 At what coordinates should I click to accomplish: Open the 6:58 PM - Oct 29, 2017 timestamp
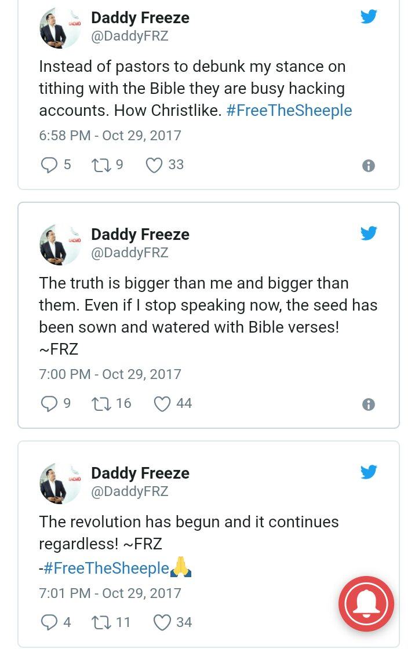[x=110, y=136]
